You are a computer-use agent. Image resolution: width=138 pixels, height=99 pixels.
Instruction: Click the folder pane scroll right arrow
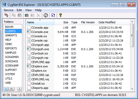[19, 89]
